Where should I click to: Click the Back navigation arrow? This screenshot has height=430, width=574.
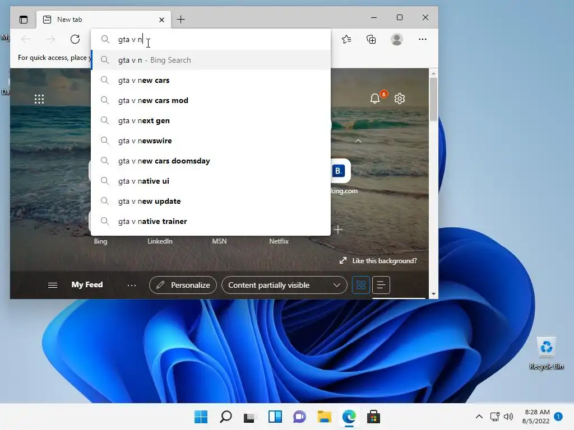[26, 39]
